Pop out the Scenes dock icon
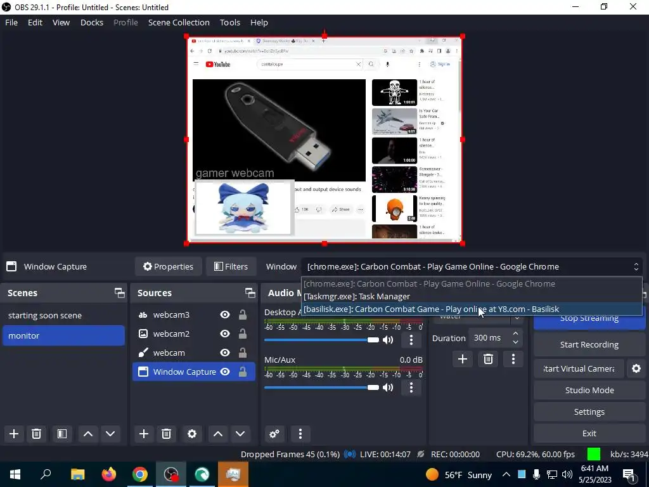This screenshot has height=487, width=649. [x=120, y=293]
